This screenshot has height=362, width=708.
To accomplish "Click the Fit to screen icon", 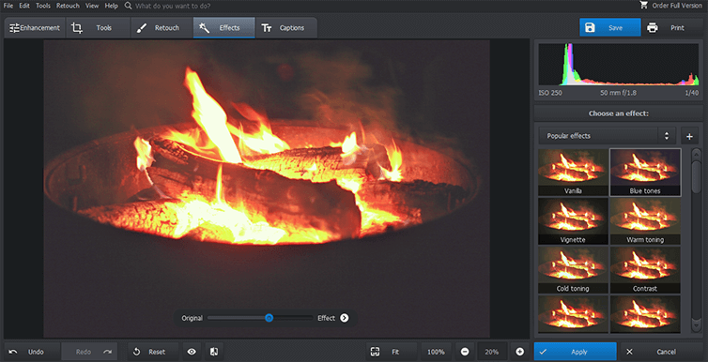I will click(x=375, y=352).
